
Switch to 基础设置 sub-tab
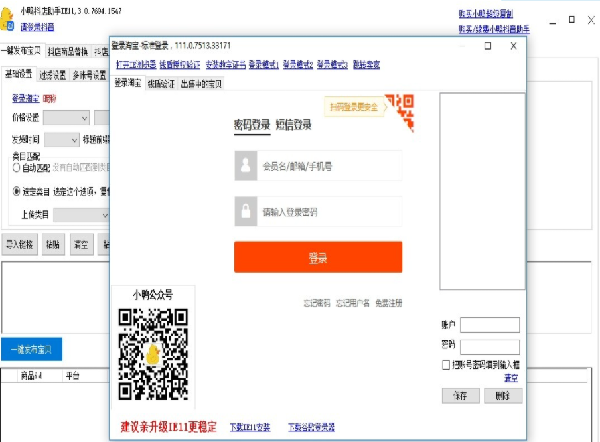tap(18, 74)
